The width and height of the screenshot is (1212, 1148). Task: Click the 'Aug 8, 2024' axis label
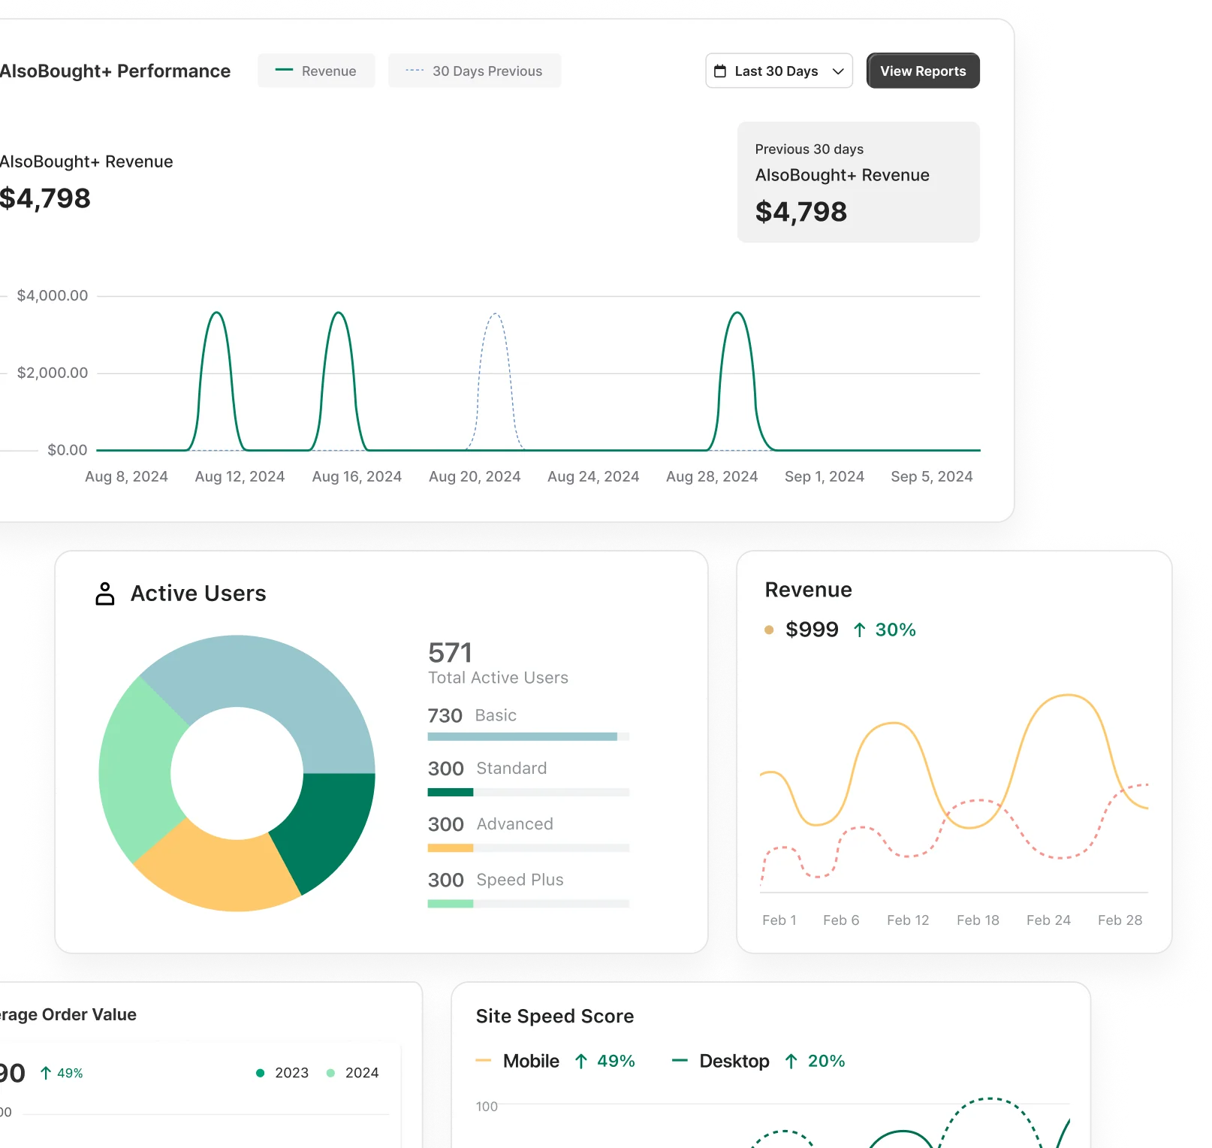click(126, 476)
